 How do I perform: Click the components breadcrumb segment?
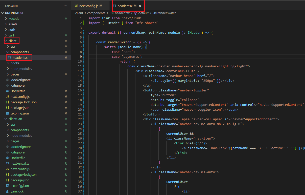96,13
